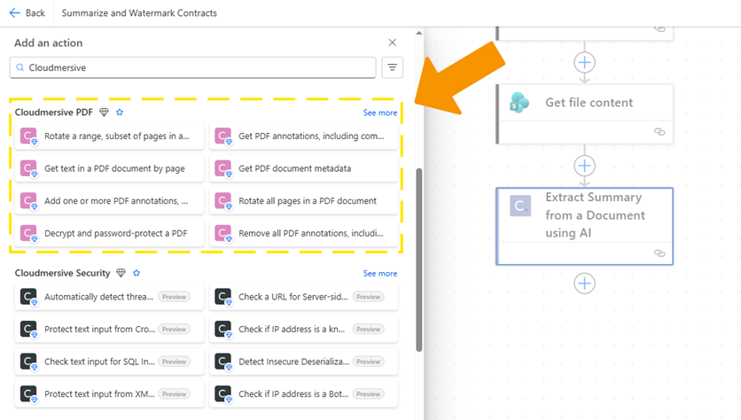Click Cloudmersive icon on Extract Summary step
The height and width of the screenshot is (420, 741).
click(x=520, y=206)
